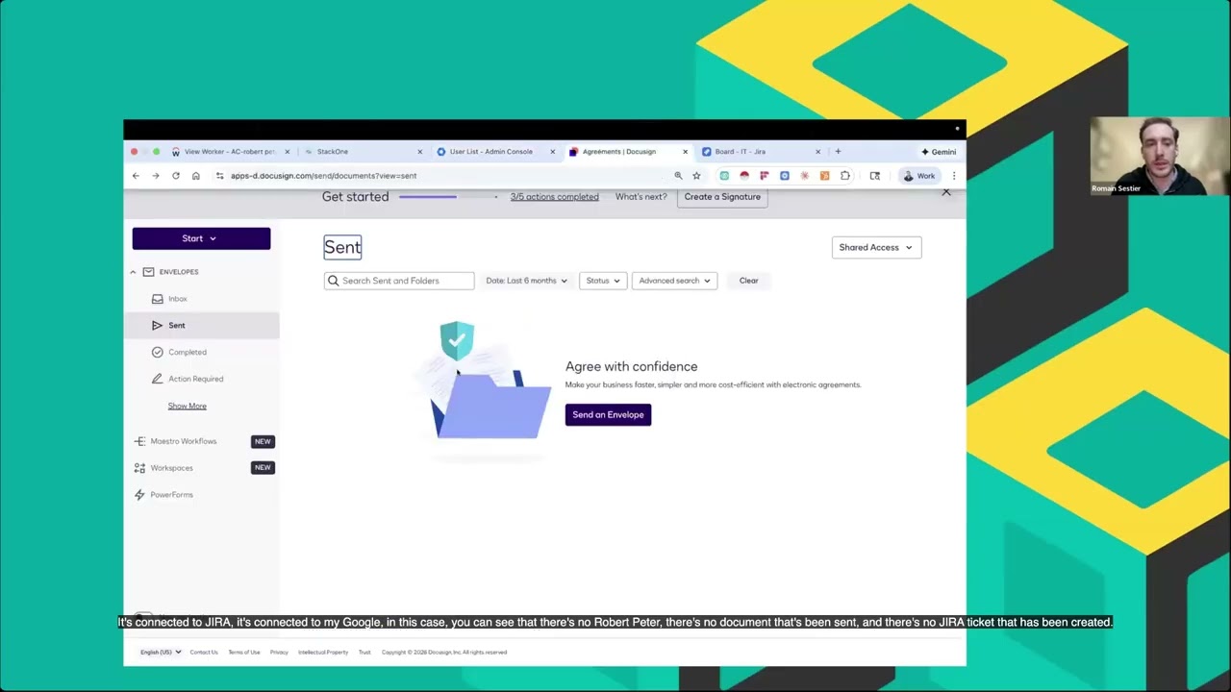The width and height of the screenshot is (1231, 692).
Task: Open the browser home page icon
Action: (x=196, y=176)
